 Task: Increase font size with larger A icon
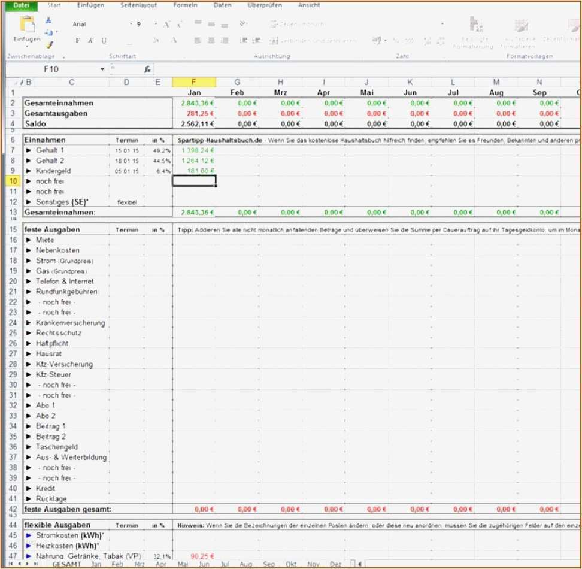[x=166, y=25]
